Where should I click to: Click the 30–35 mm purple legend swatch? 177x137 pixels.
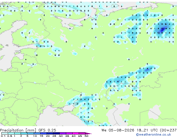coord(63,133)
